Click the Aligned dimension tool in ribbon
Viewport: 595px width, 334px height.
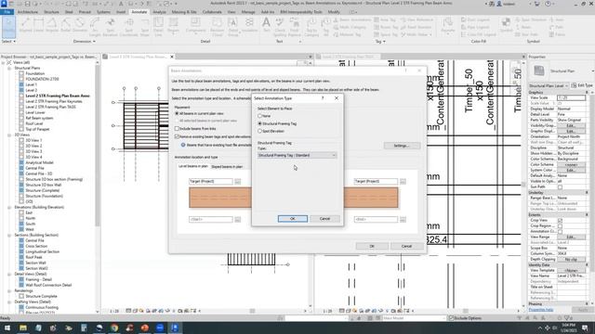[x=25, y=26]
